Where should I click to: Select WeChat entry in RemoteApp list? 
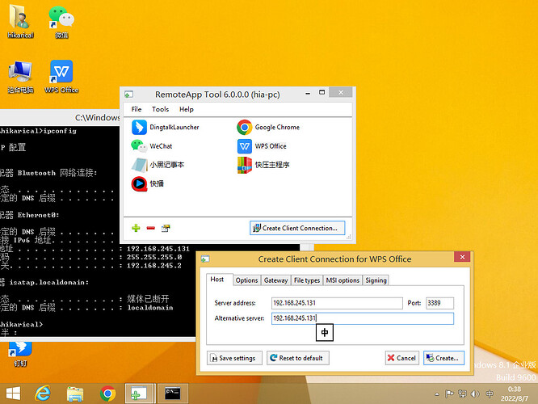tap(152, 146)
